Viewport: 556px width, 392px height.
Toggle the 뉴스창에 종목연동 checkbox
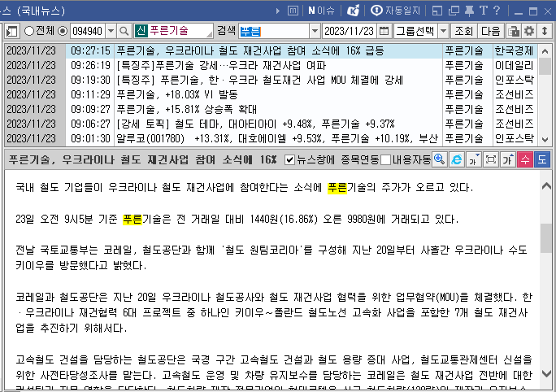pos(289,160)
